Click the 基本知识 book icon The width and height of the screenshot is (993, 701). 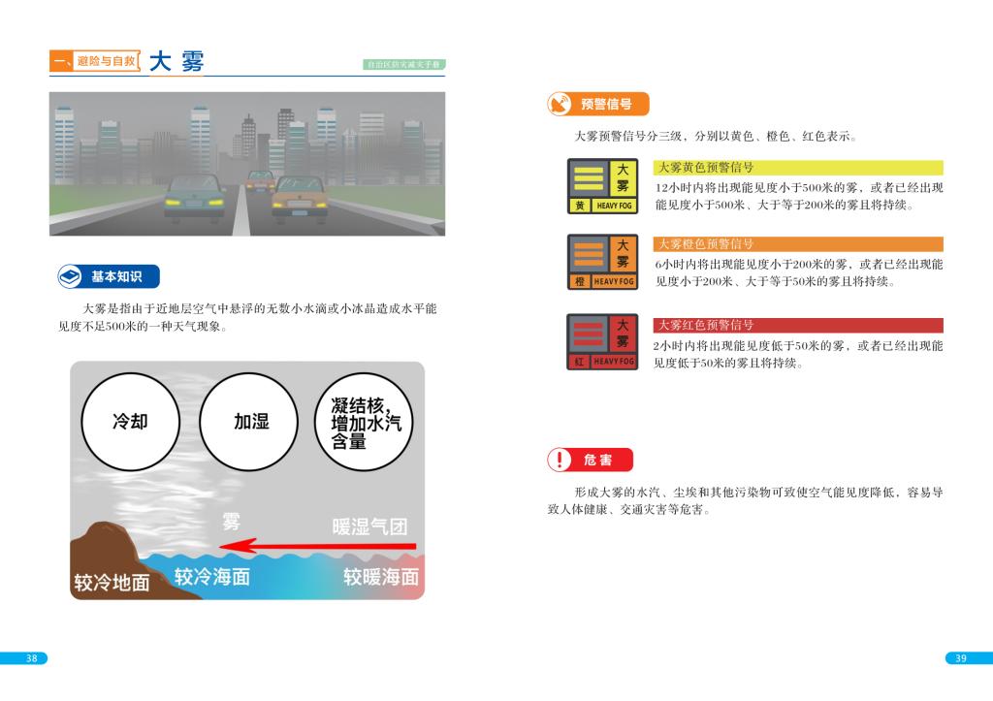click(x=70, y=277)
